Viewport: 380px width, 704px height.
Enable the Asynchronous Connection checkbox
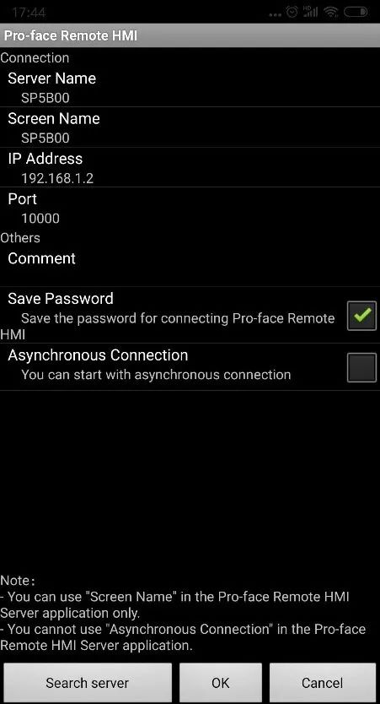pyautogui.click(x=361, y=368)
